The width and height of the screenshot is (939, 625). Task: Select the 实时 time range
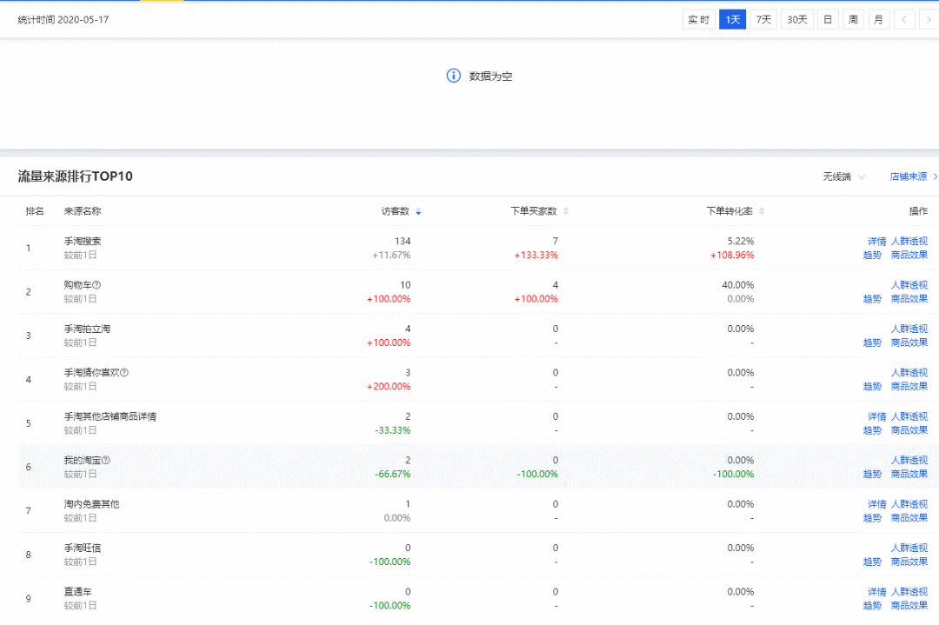(698, 19)
